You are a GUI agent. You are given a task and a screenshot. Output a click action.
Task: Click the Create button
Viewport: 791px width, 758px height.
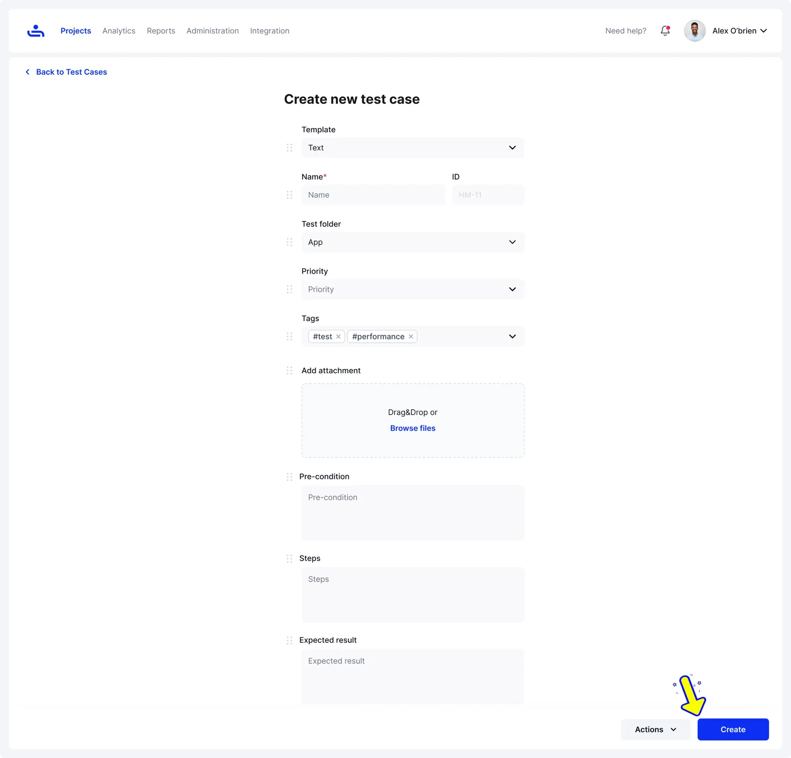click(x=732, y=729)
